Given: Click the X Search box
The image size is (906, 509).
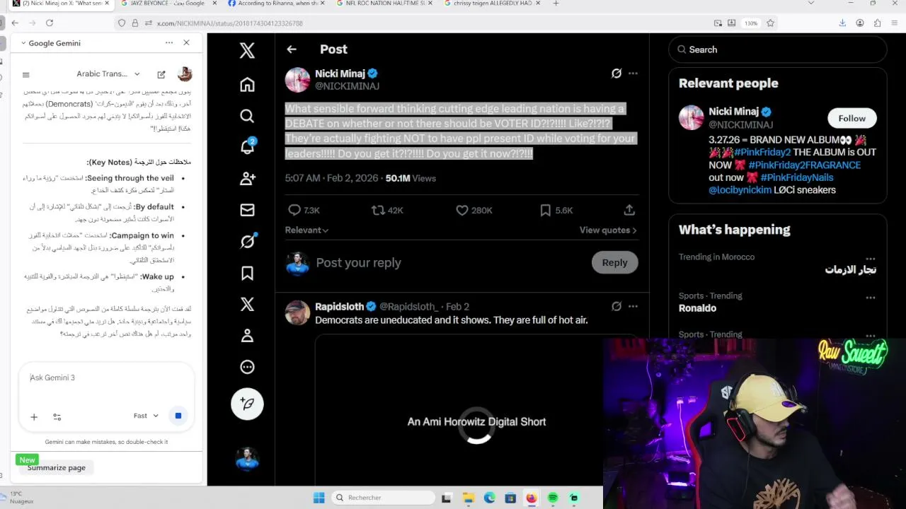Looking at the screenshot, I should pos(777,49).
